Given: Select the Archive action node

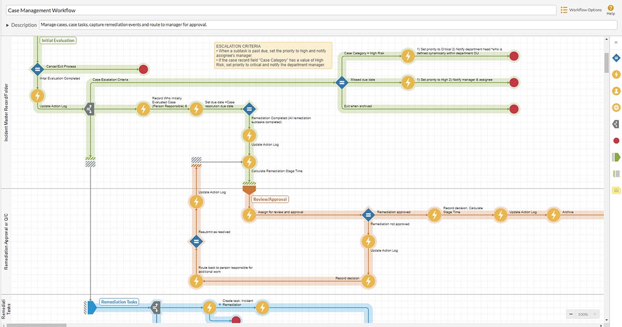Looking at the screenshot, I should pyautogui.click(x=554, y=215).
